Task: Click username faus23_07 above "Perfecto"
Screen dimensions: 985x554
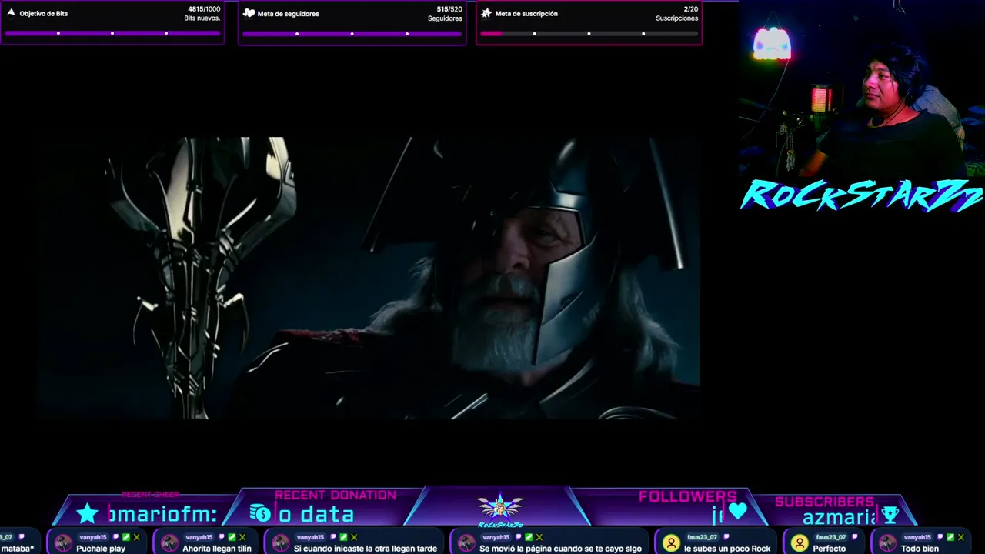Action: pos(831,537)
